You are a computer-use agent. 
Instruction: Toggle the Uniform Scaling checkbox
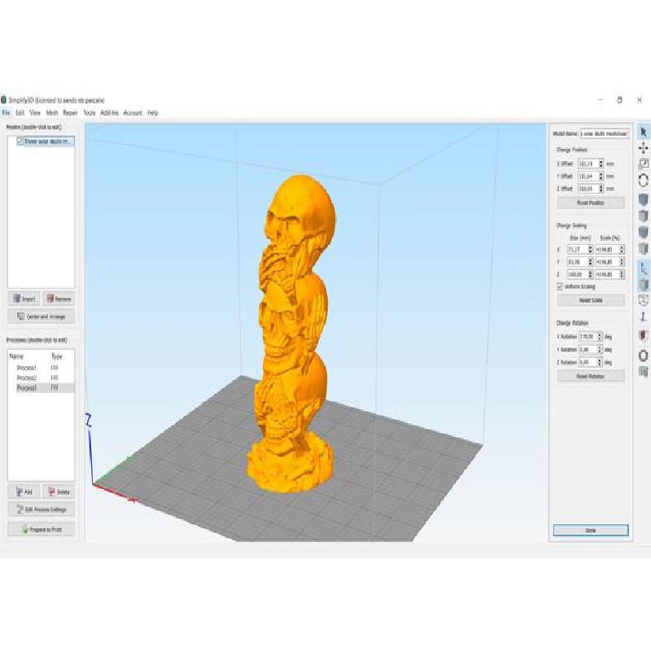click(x=559, y=286)
